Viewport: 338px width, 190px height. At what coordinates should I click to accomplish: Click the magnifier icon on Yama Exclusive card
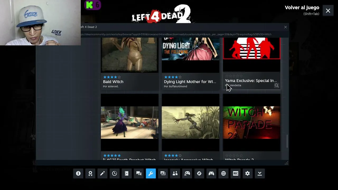(276, 85)
